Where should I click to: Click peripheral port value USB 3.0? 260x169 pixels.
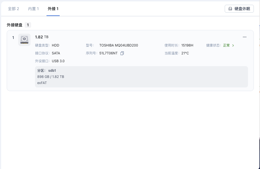click(x=58, y=61)
